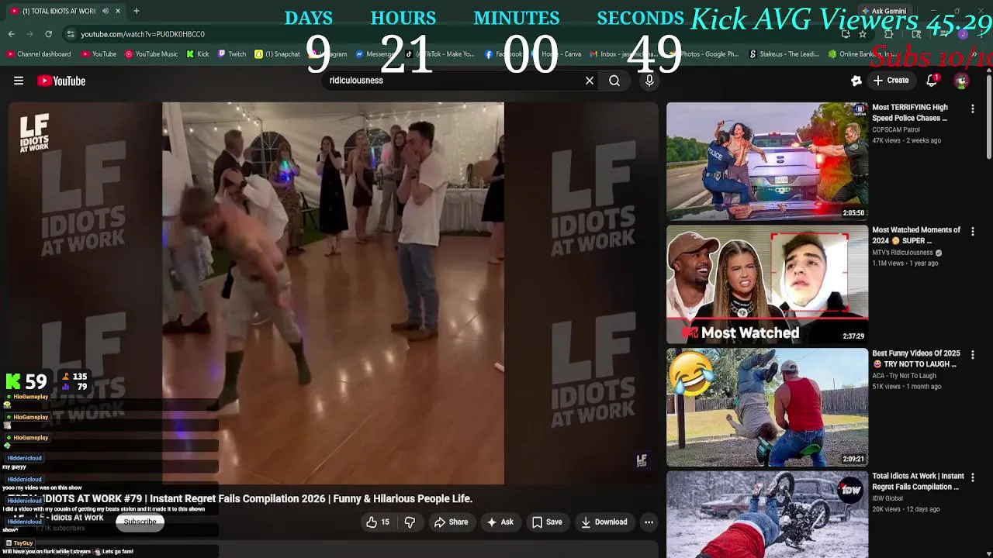Play the police chases video thumbnail
Screen dimensions: 993x558
point(767,161)
